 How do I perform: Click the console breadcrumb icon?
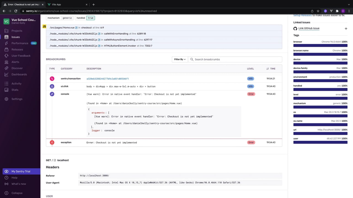coord(52,94)
